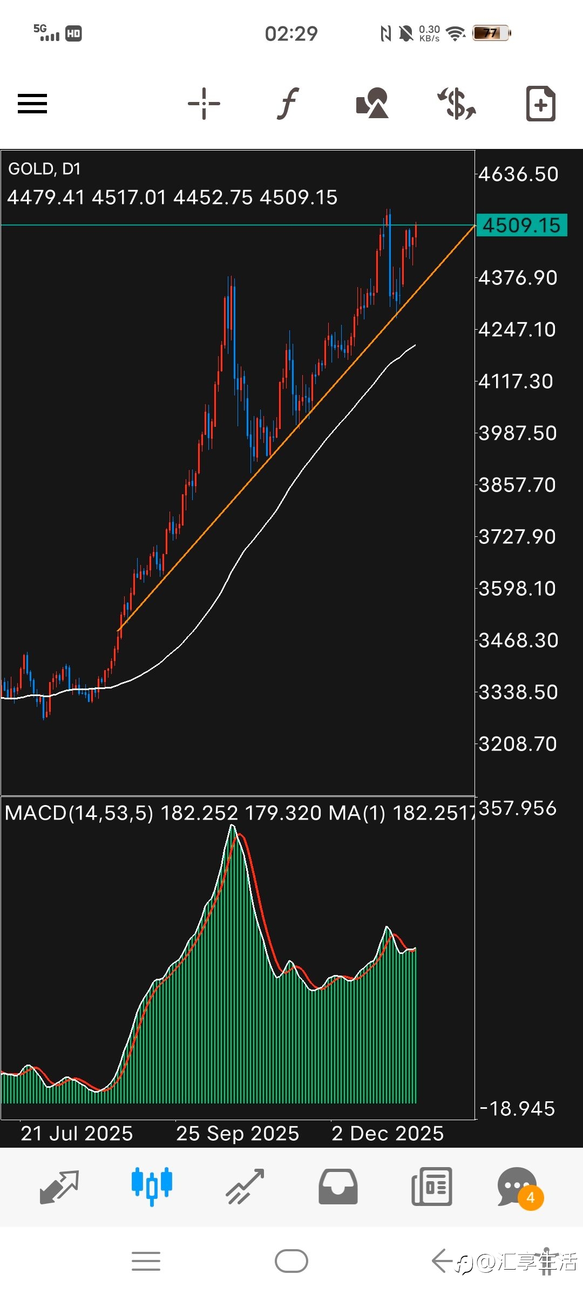Tap the current price label 4509.15
The image size is (583, 1295).
(x=521, y=225)
